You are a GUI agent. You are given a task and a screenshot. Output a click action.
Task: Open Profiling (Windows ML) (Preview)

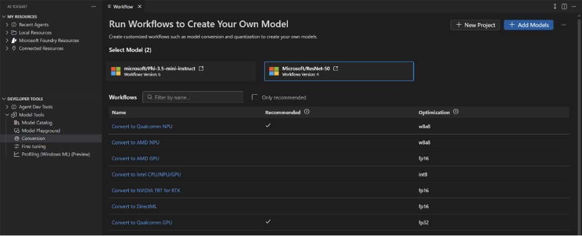coord(56,154)
